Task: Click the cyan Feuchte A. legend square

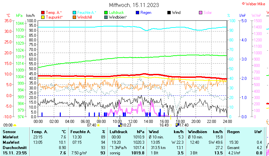Action: point(74,13)
